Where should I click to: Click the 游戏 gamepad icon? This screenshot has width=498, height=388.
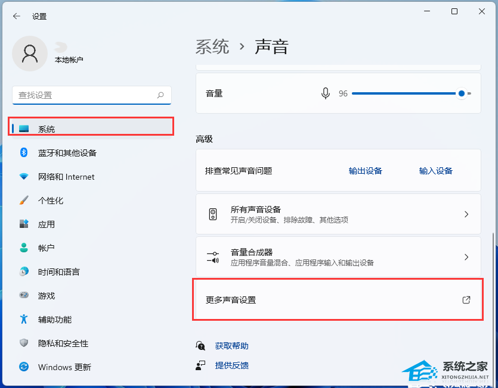tap(24, 295)
